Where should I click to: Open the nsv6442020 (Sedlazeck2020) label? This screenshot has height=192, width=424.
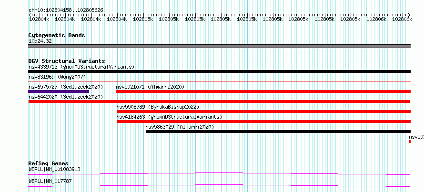pos(66,97)
